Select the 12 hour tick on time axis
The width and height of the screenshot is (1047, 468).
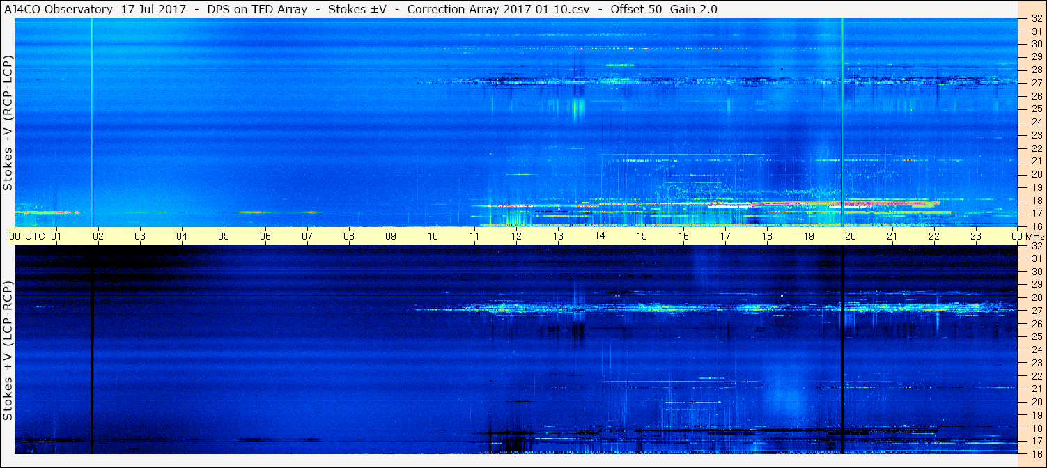(x=516, y=236)
